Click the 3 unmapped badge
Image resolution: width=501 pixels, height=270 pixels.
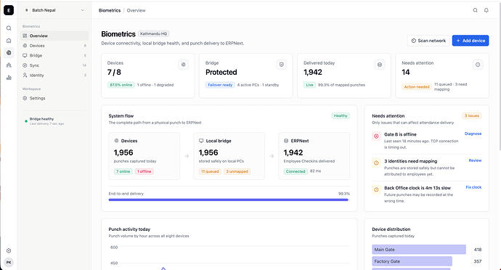click(237, 171)
